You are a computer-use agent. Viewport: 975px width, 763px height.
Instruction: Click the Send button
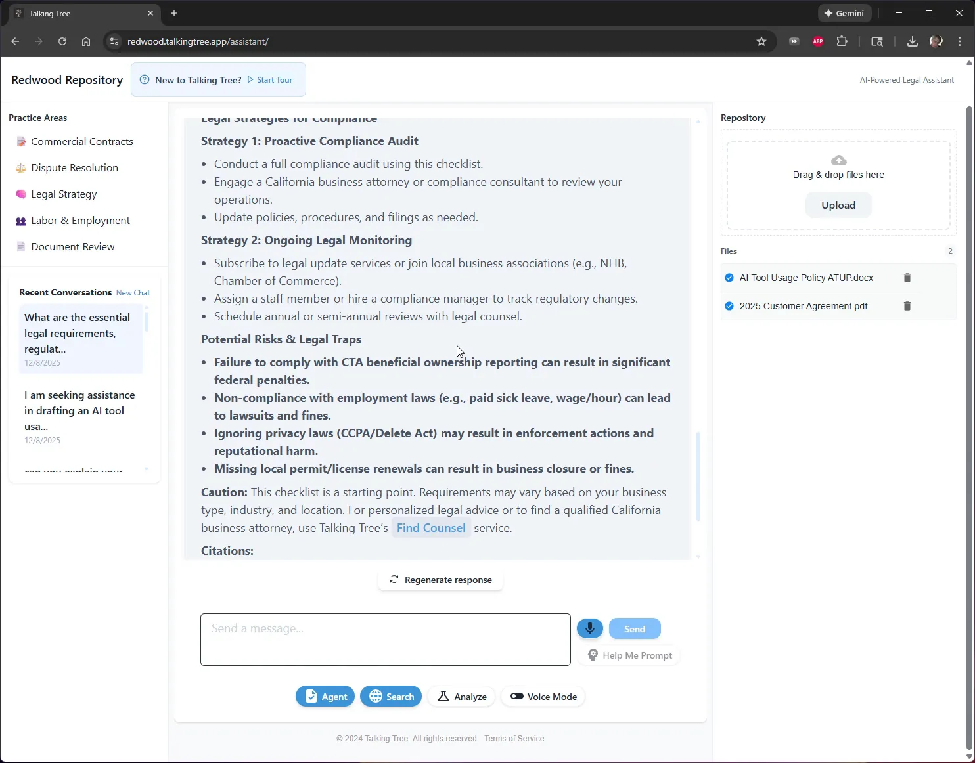pos(634,628)
